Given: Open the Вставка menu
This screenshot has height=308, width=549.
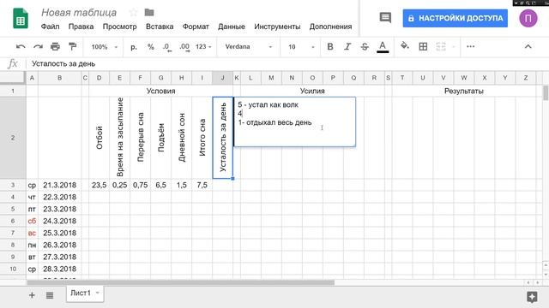Looking at the screenshot, I should 160,27.
